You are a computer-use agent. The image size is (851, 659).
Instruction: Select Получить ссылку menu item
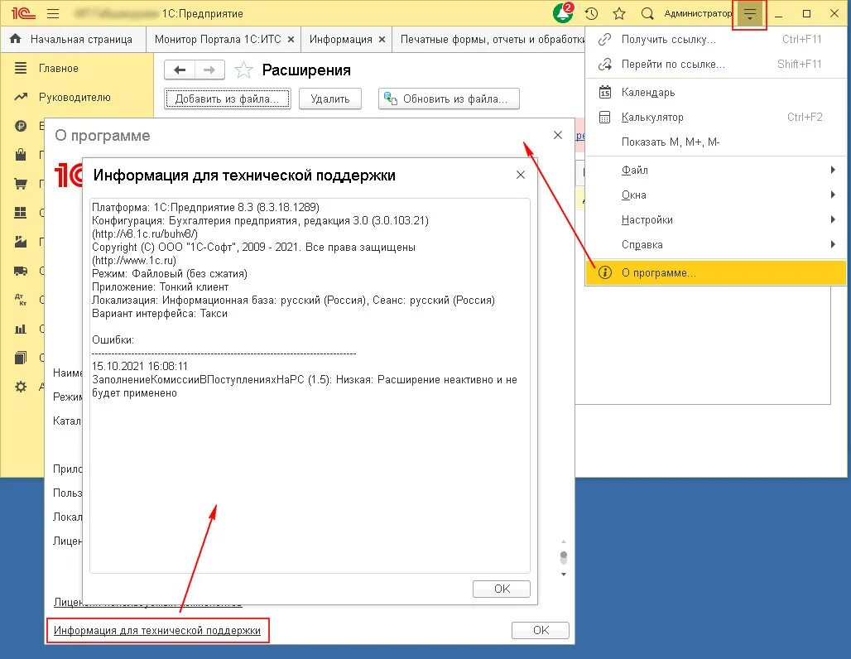coord(716,39)
